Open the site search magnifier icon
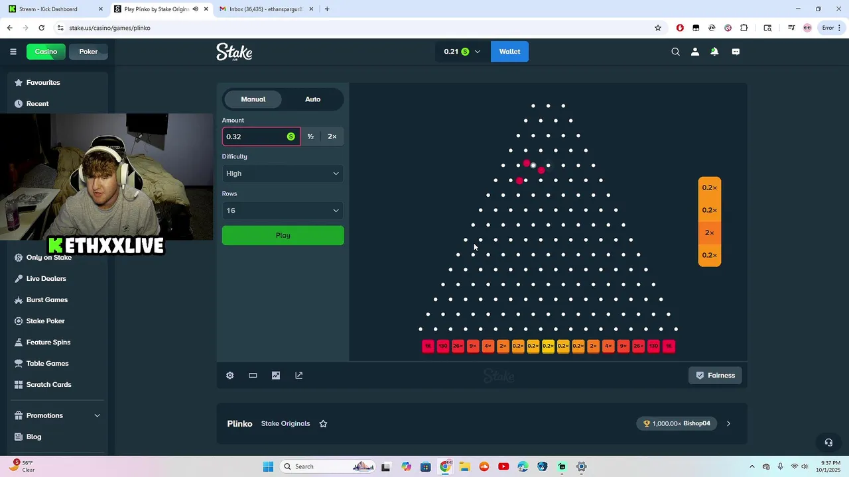This screenshot has width=849, height=477. 675,52
